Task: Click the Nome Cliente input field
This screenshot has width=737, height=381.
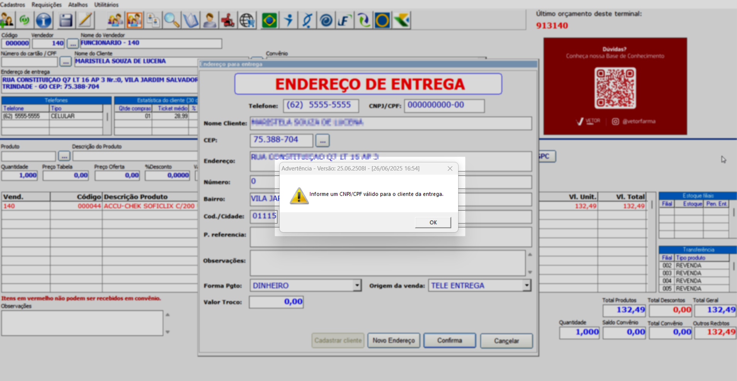Action: point(391,123)
